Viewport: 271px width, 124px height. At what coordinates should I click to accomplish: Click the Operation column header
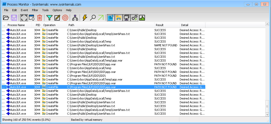pyautogui.click(x=55, y=25)
